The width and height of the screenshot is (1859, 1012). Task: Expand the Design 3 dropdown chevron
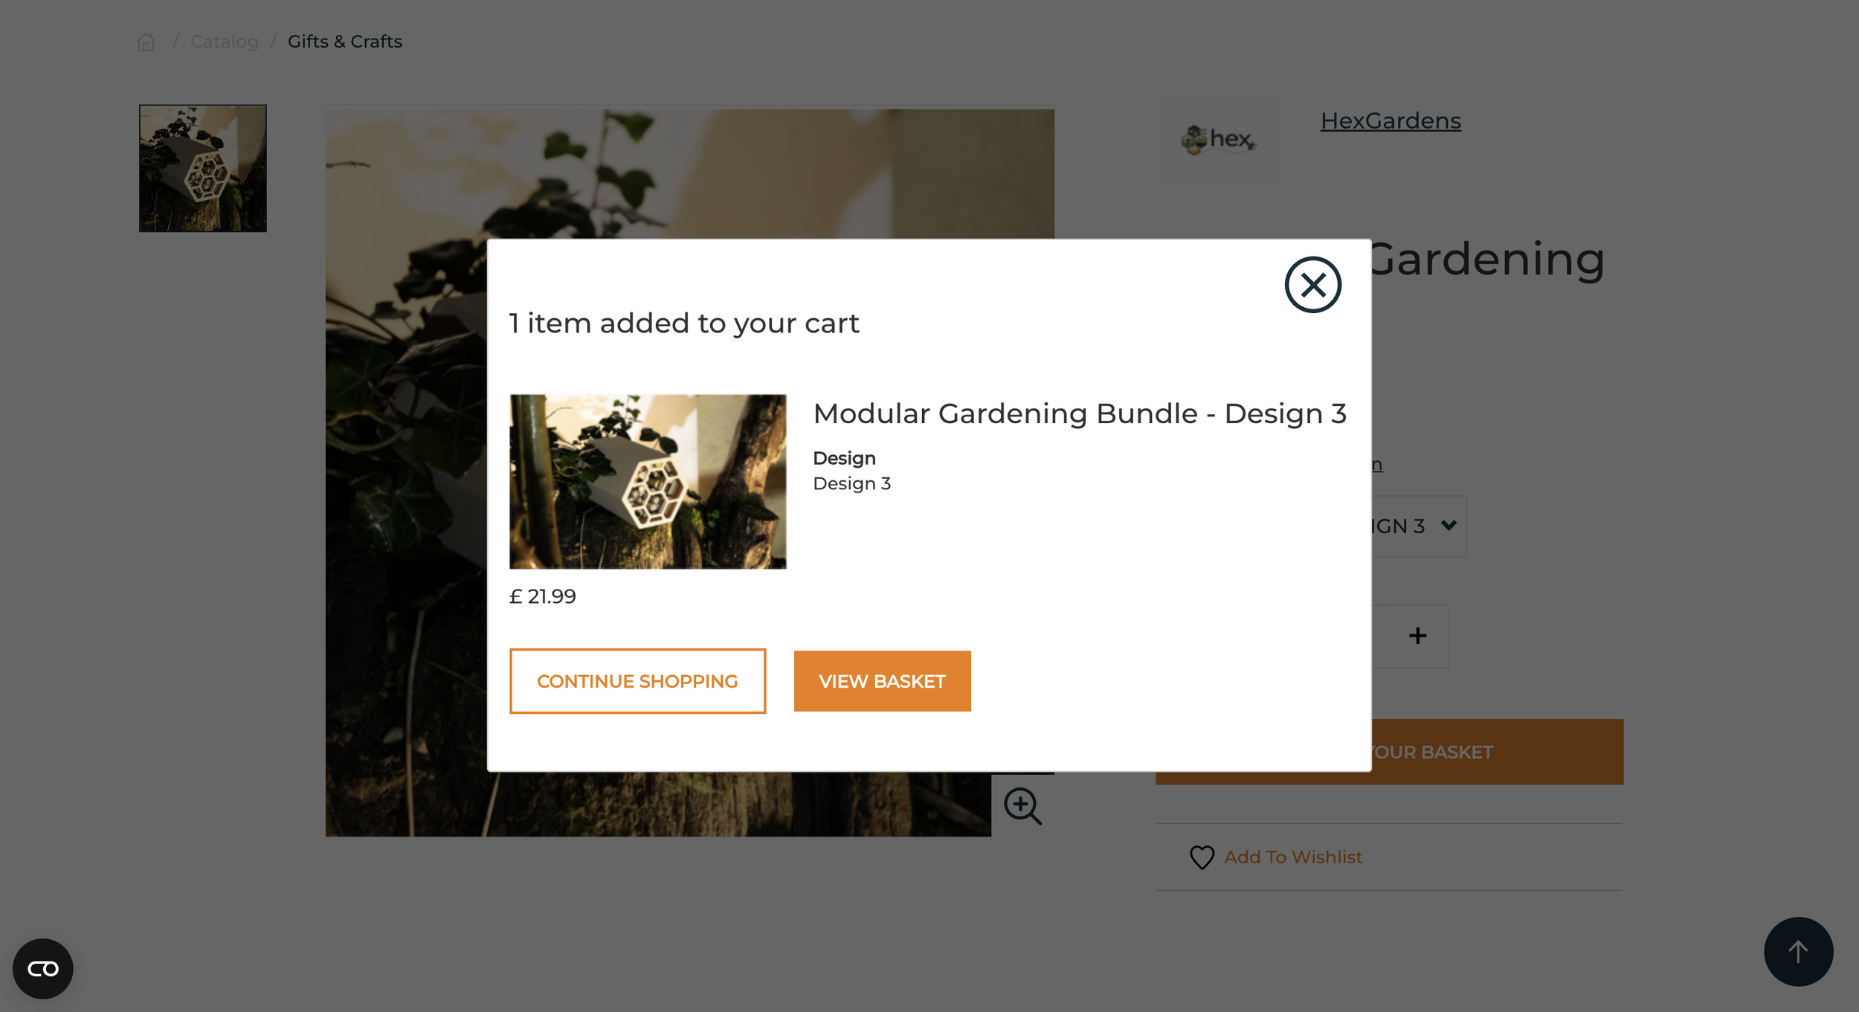[x=1449, y=525]
